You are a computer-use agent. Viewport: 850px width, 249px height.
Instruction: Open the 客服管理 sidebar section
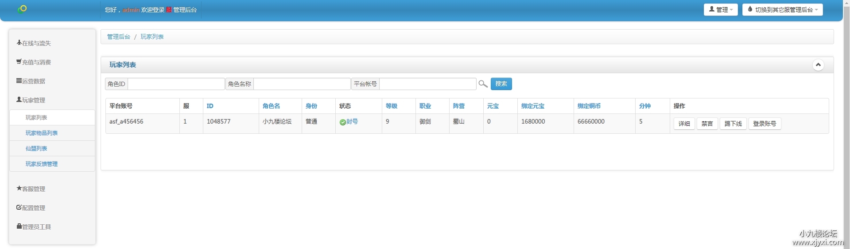click(31, 189)
